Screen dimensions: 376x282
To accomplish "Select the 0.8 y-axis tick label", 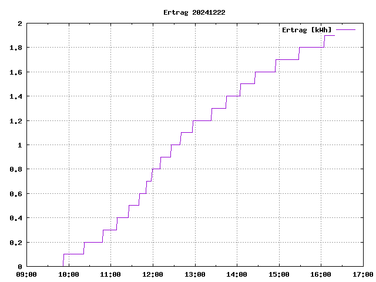I will coord(15,169).
